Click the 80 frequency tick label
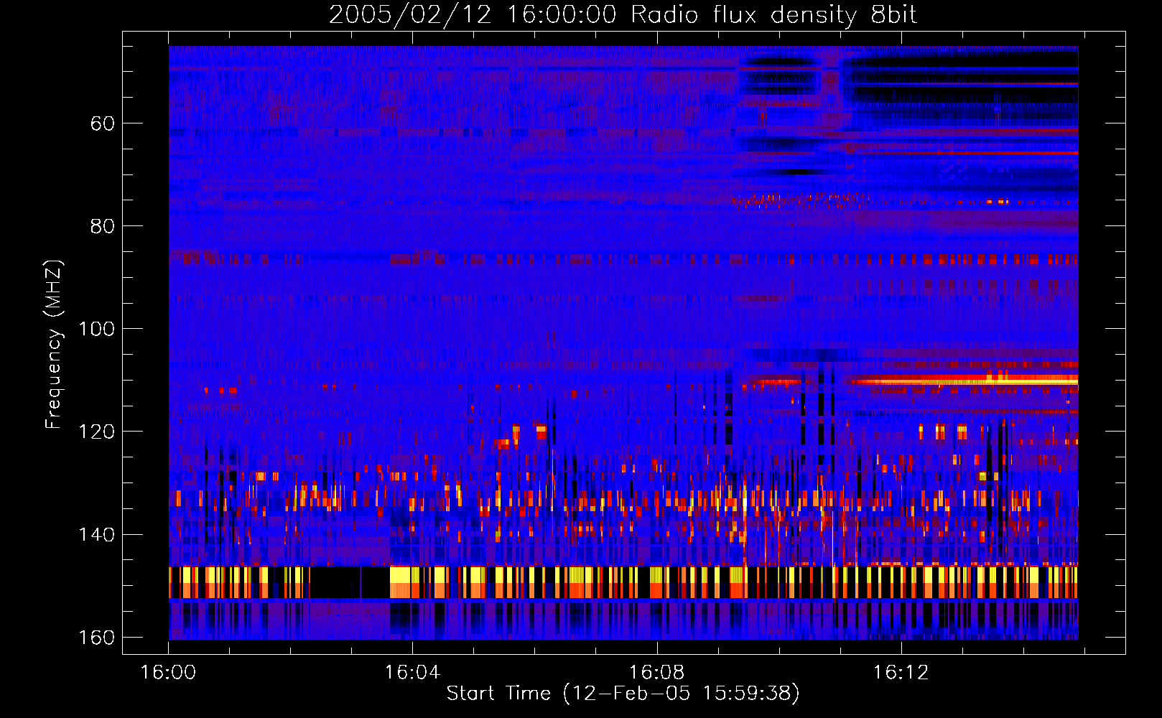Viewport: 1162px width, 718px height. pyautogui.click(x=103, y=226)
